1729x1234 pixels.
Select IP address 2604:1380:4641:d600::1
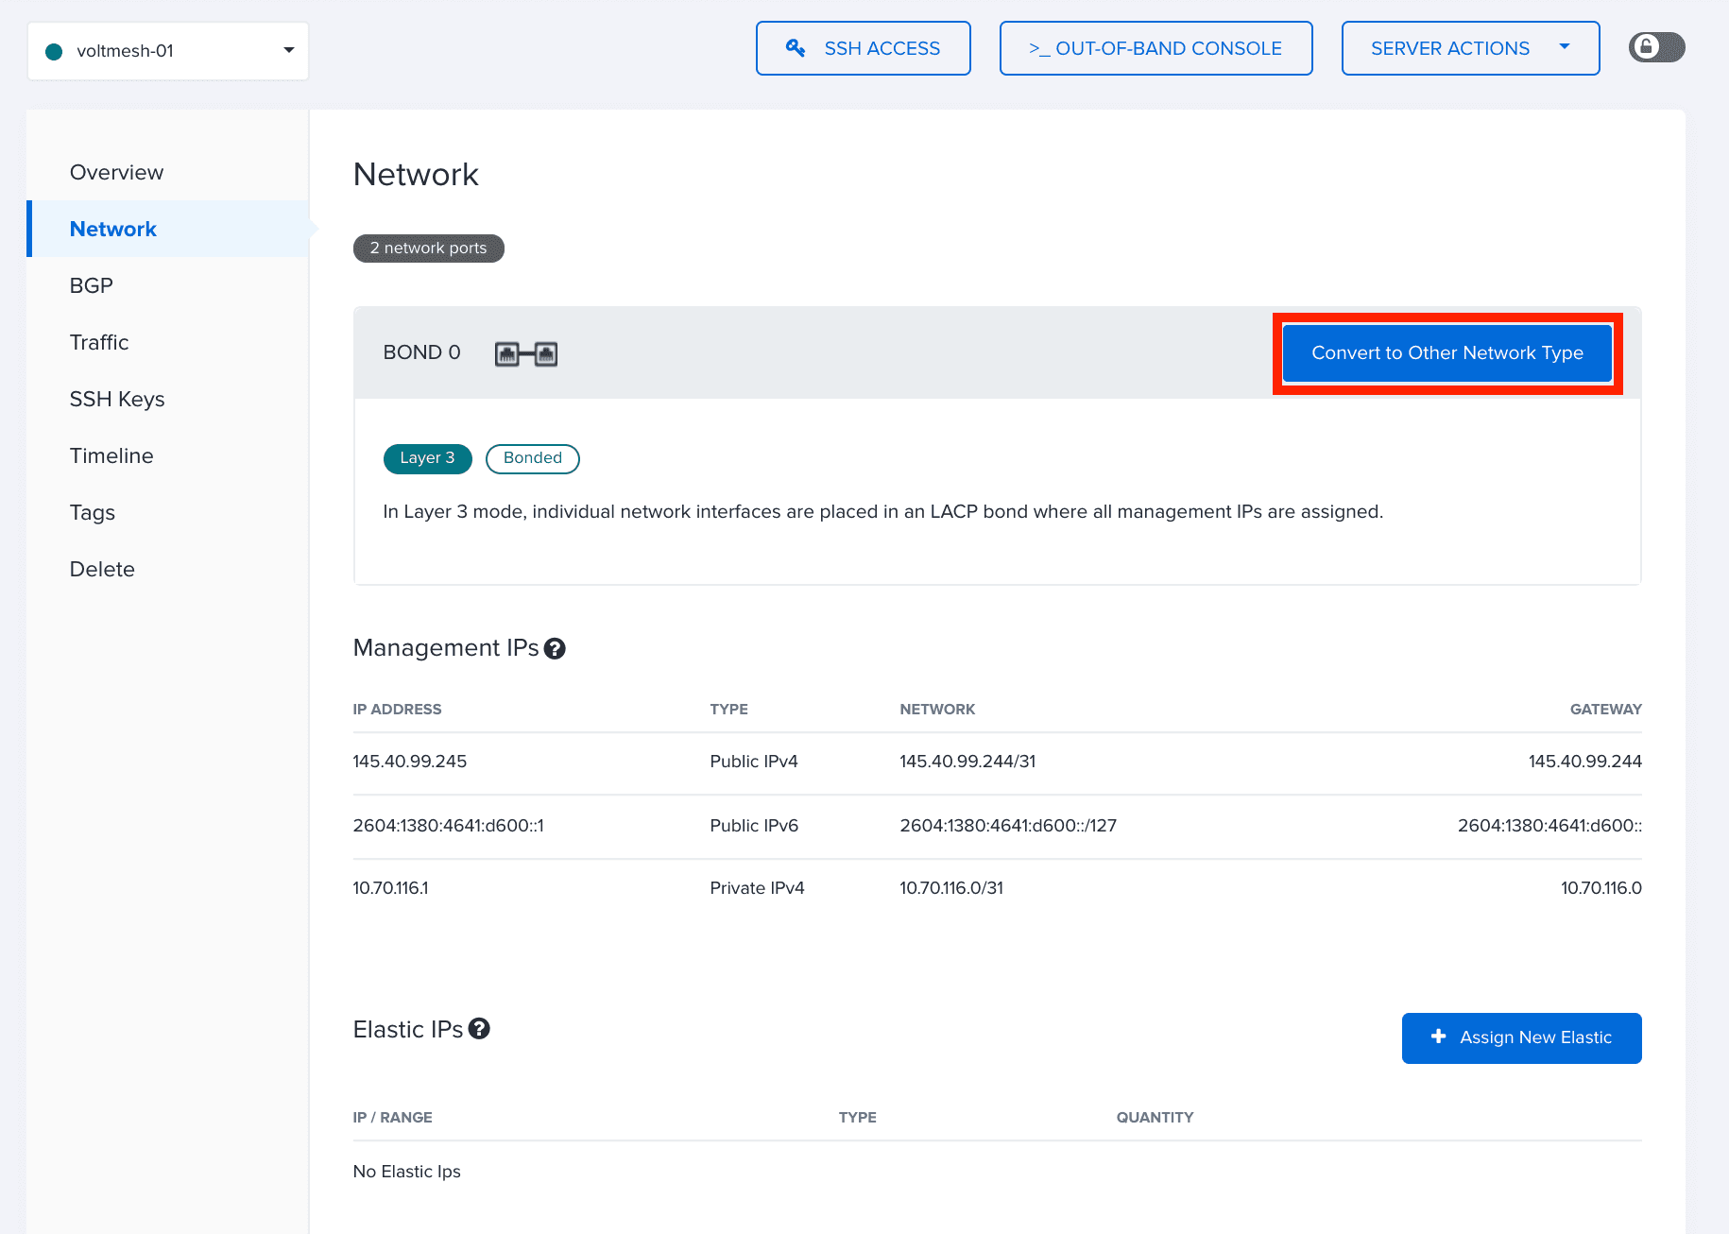coord(449,826)
